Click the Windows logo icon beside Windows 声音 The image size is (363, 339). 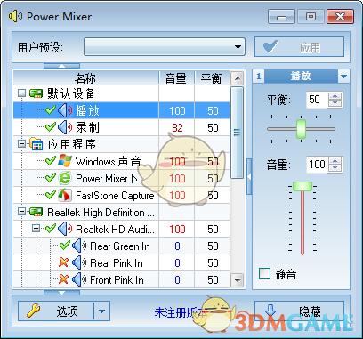[65, 161]
